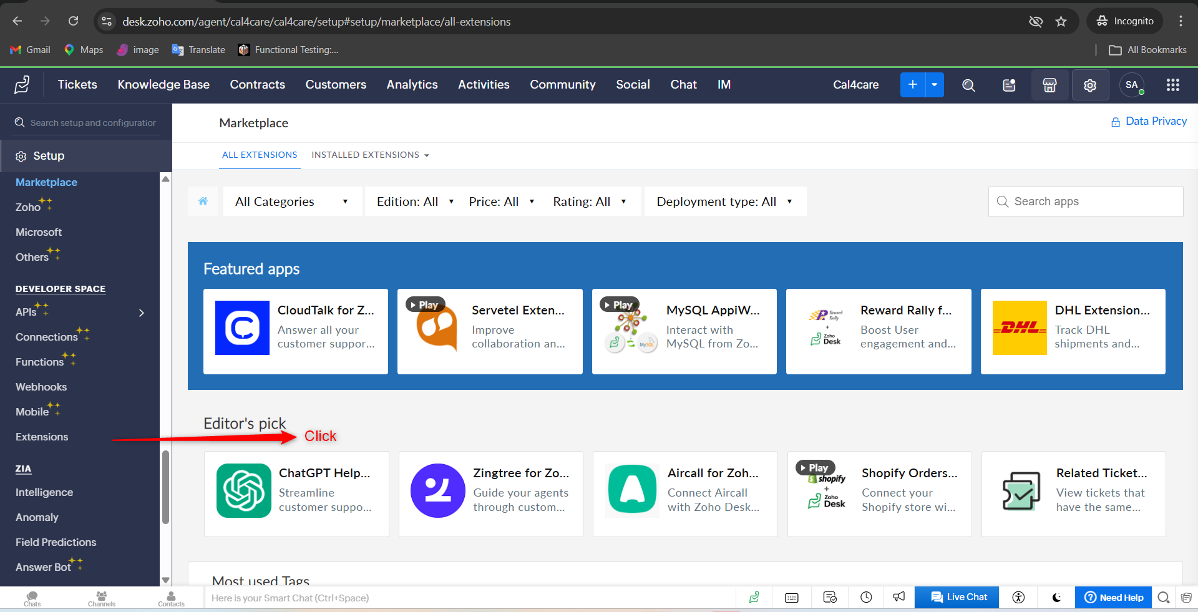Screen dimensions: 1198x612
Task: Open the Gmail bookmark
Action: (30, 50)
